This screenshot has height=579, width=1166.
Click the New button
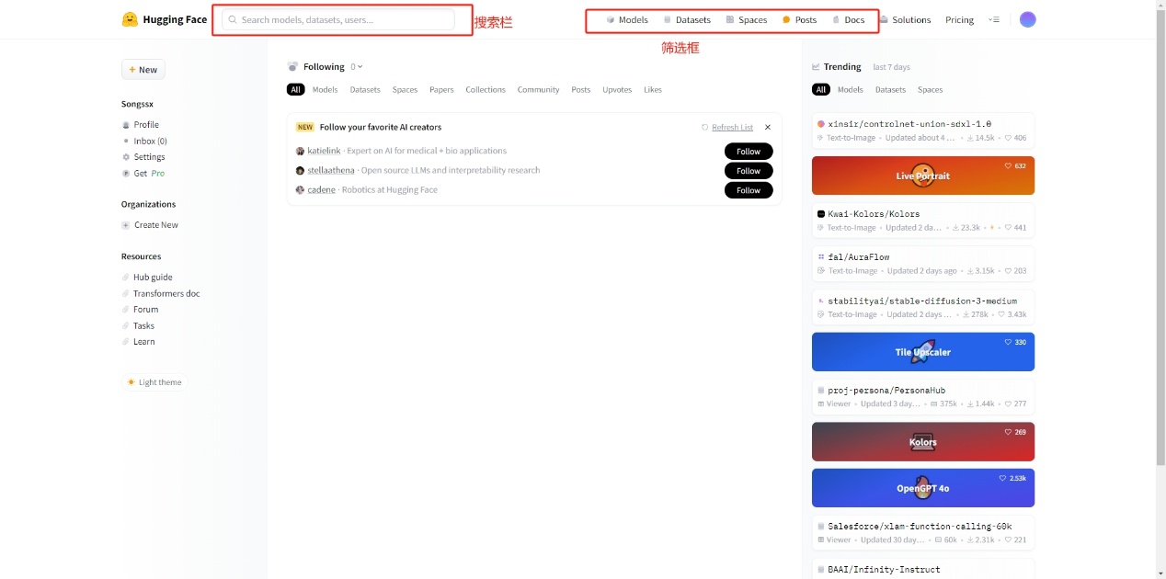coord(143,70)
